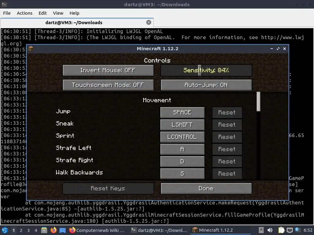Change the Walk Backwards key binding S
This screenshot has width=314, height=235.
pos(182,173)
